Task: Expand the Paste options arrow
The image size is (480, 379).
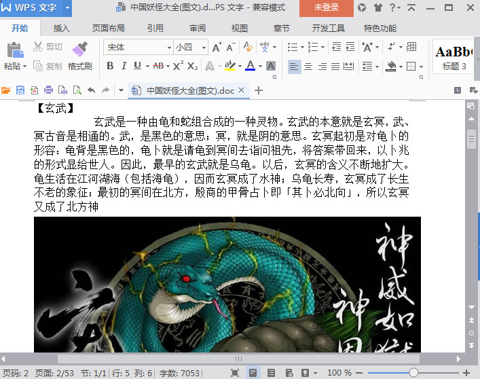Action: pyautogui.click(x=25, y=66)
